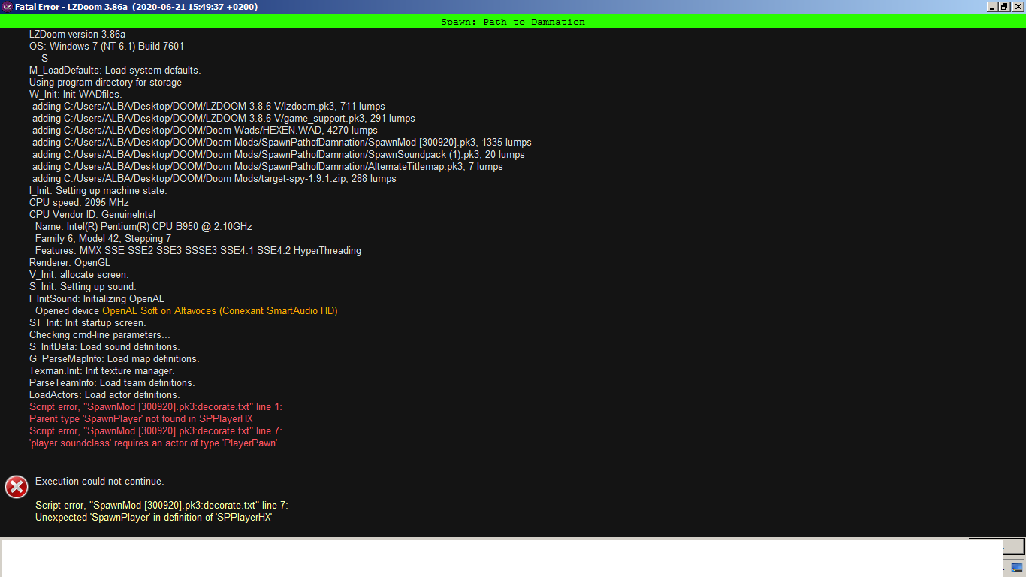Click the orange 'OpenAL Soft on Altavoces' text

(219, 310)
